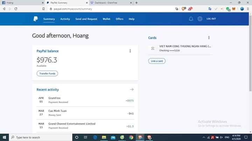
Task: Open the GramFree payment received transaction
Action: pos(85,100)
